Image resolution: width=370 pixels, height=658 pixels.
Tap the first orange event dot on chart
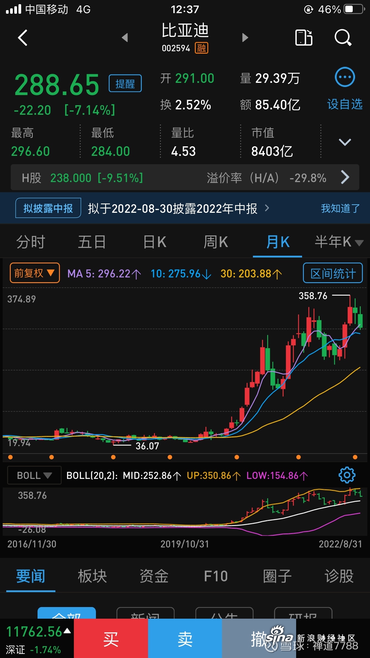tap(10, 457)
